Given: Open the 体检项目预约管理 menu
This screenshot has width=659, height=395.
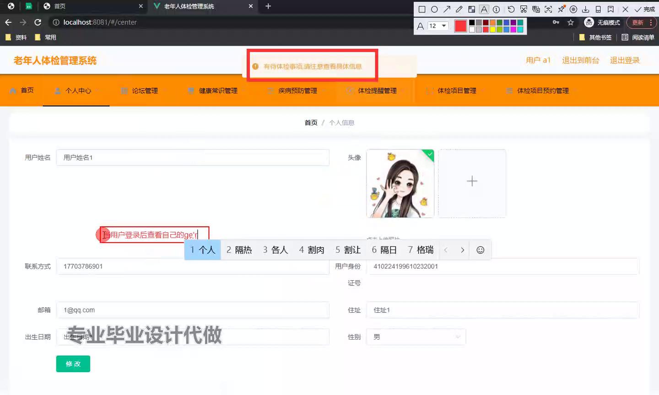Looking at the screenshot, I should click(x=542, y=91).
